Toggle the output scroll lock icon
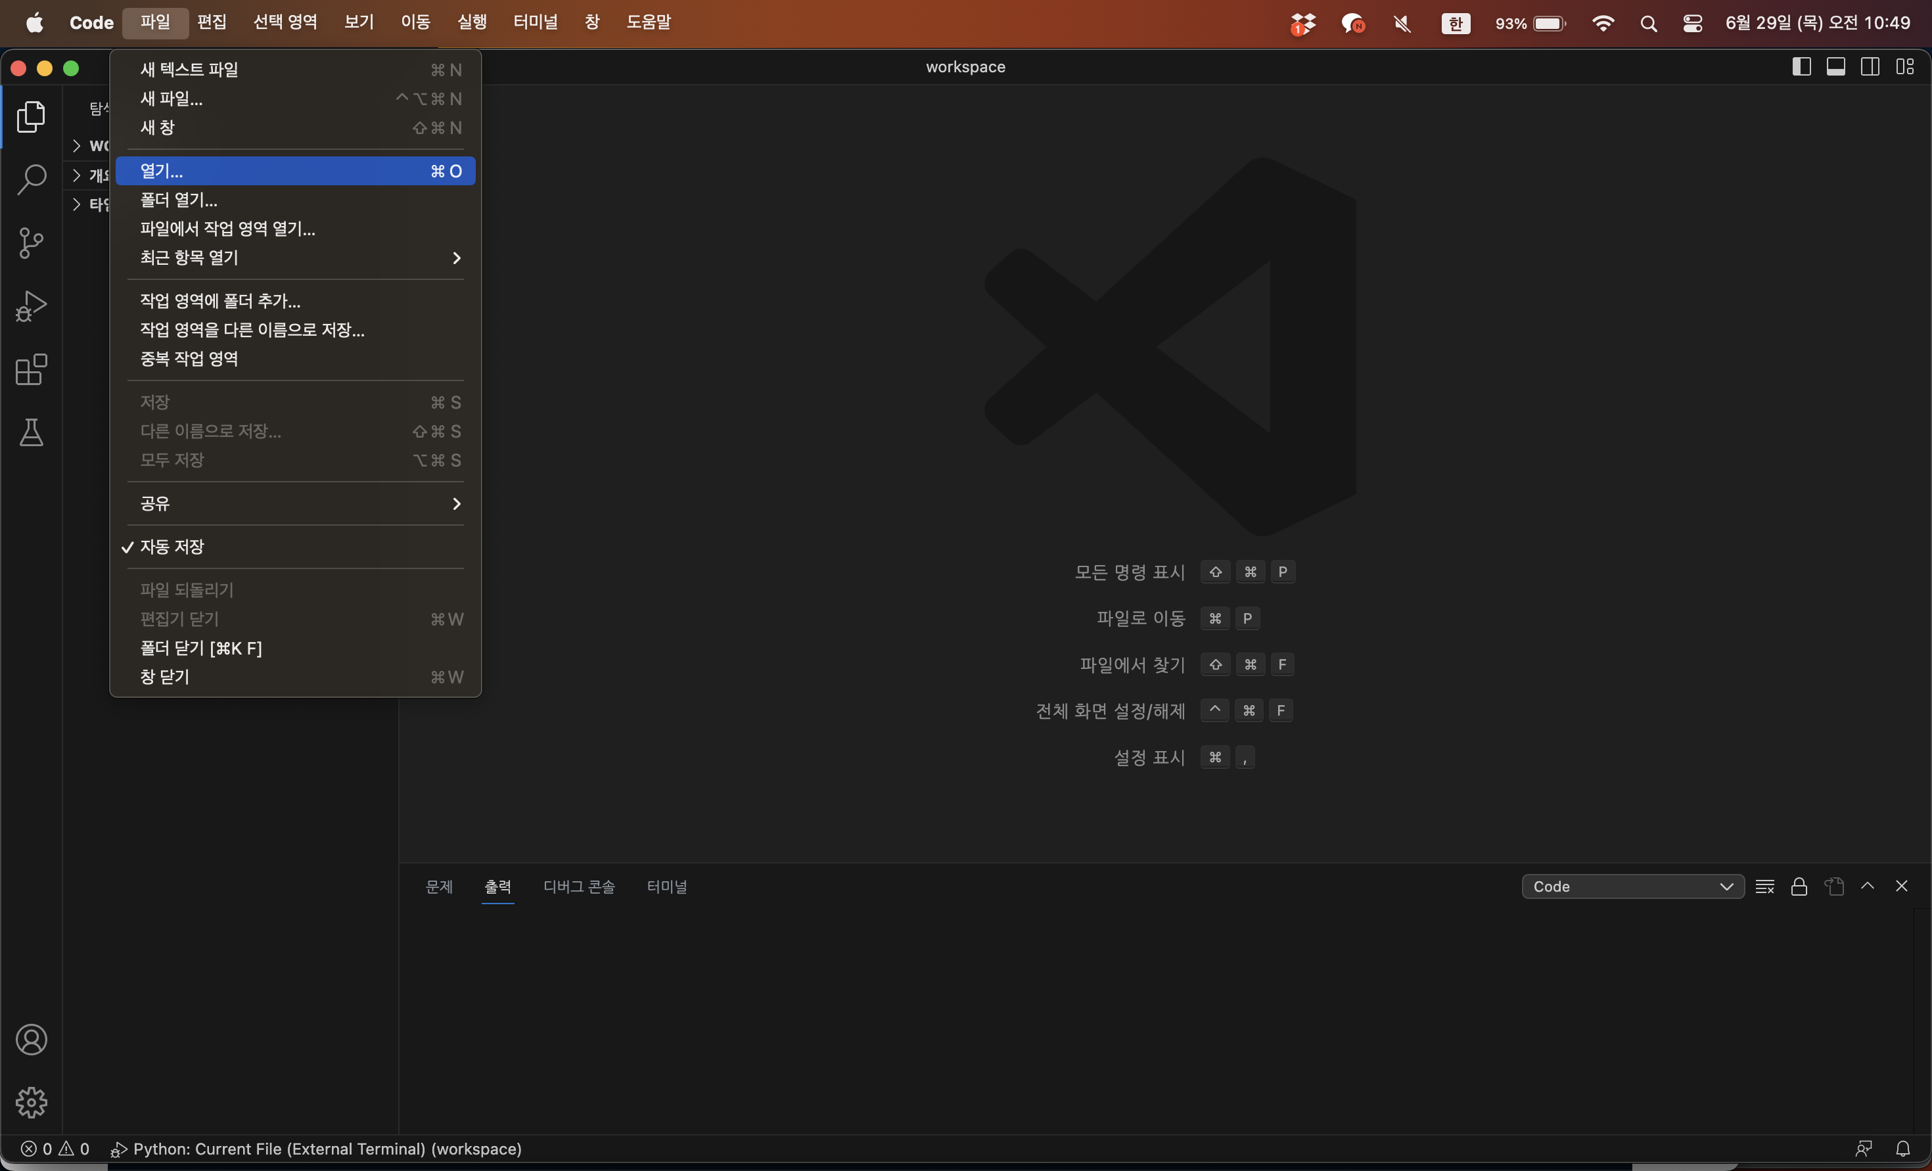This screenshot has height=1171, width=1932. coord(1799,886)
